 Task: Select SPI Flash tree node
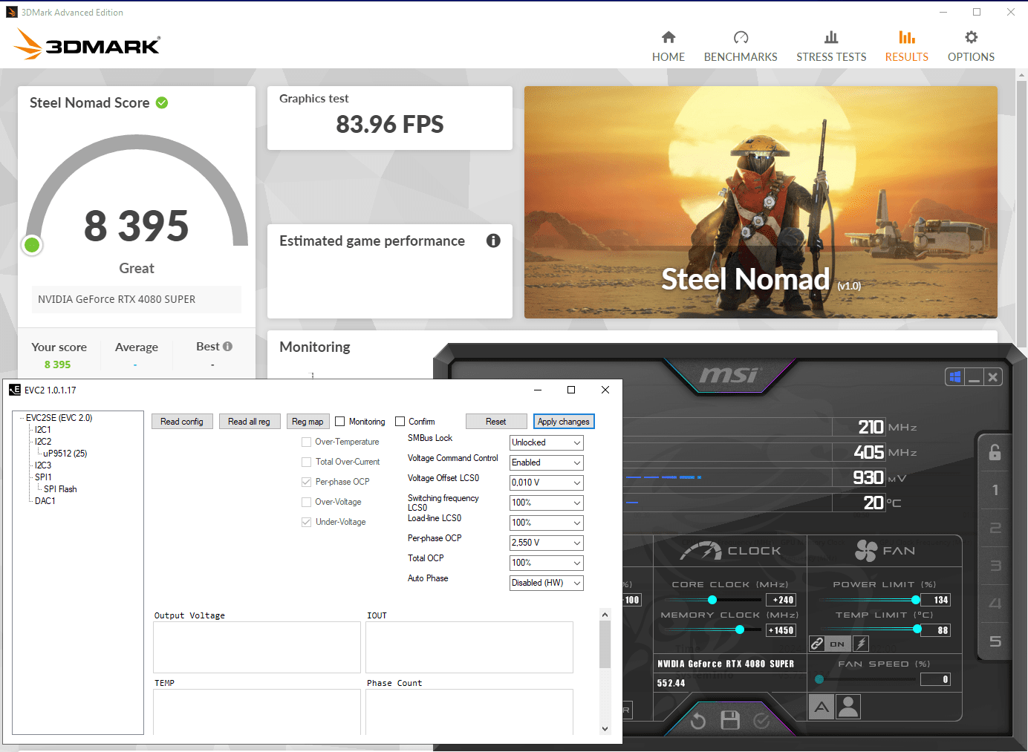click(60, 489)
